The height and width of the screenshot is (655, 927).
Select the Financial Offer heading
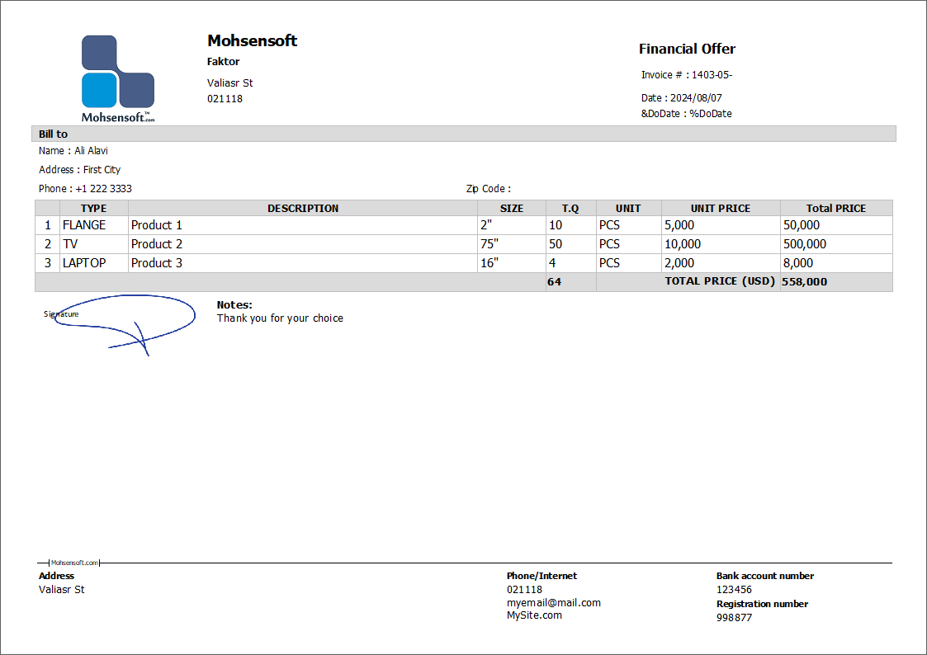coord(687,49)
